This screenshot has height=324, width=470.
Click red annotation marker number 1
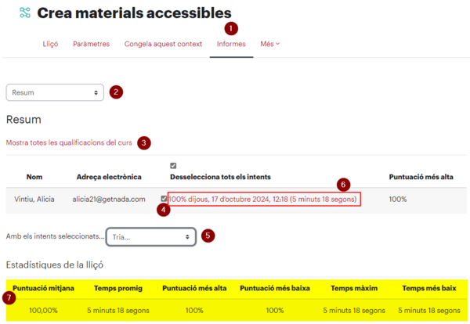click(231, 28)
